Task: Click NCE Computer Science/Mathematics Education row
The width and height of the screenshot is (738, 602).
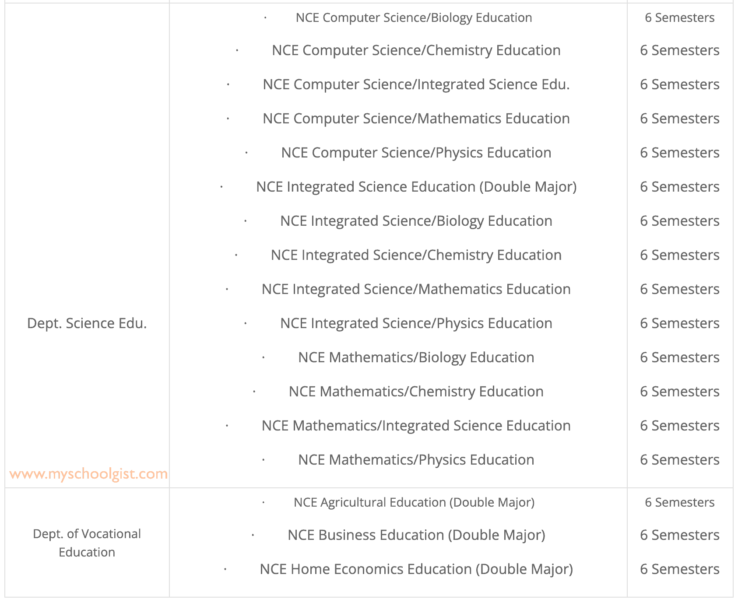Action: pyautogui.click(x=416, y=119)
